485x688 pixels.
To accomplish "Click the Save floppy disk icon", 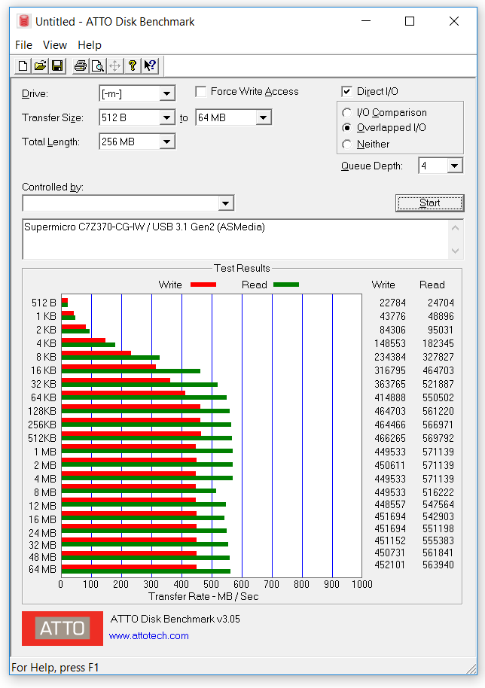I will tap(57, 65).
